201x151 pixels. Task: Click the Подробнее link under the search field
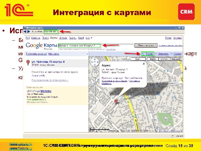[x=111, y=49]
